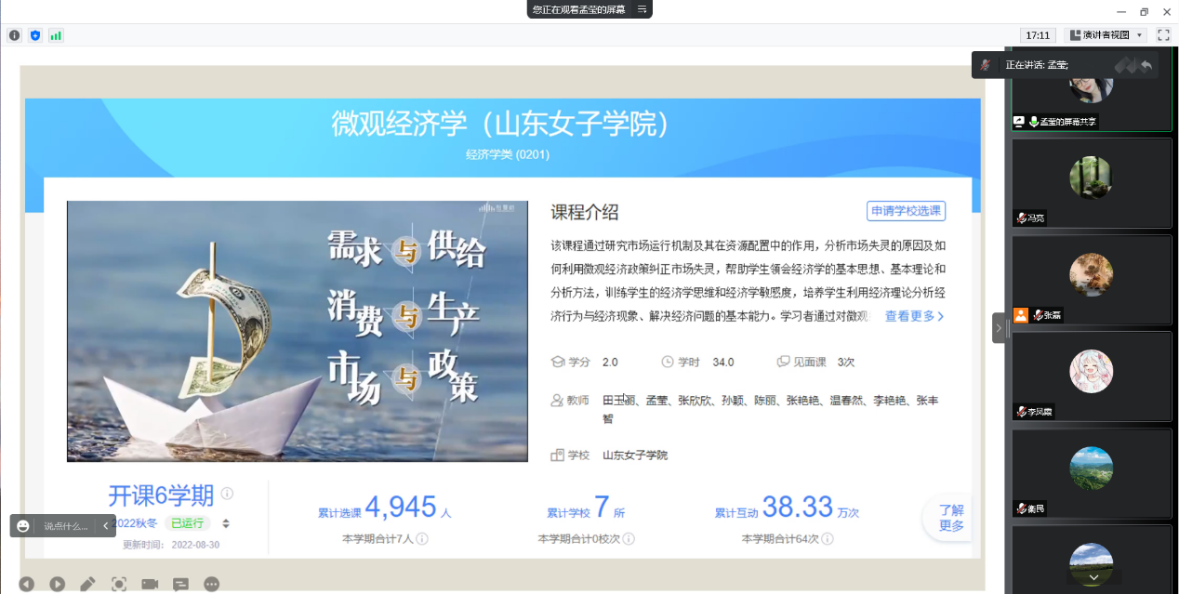
Task: Type in the 说点什么 message field
Action: coord(65,526)
